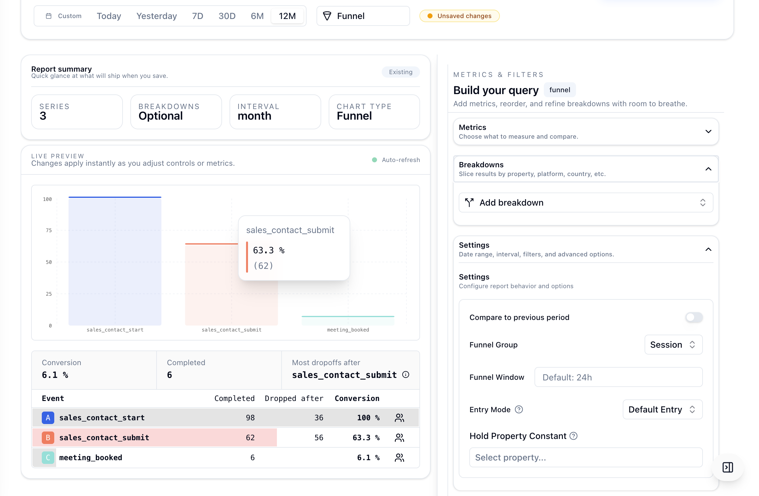Click the Unsaved changes badge

point(459,16)
